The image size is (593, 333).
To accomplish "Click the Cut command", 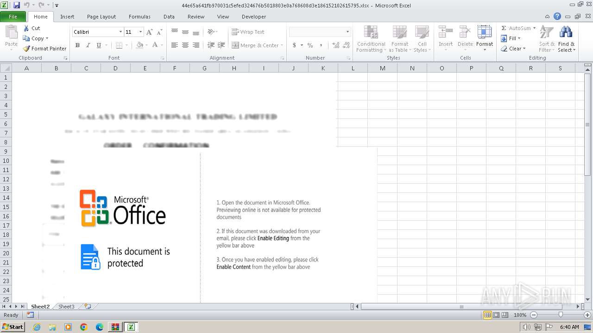I will (x=32, y=28).
